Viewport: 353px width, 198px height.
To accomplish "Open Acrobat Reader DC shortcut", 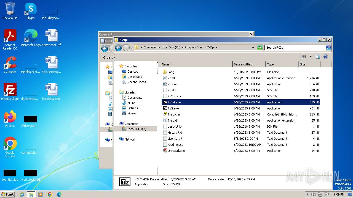I will tap(10, 40).
